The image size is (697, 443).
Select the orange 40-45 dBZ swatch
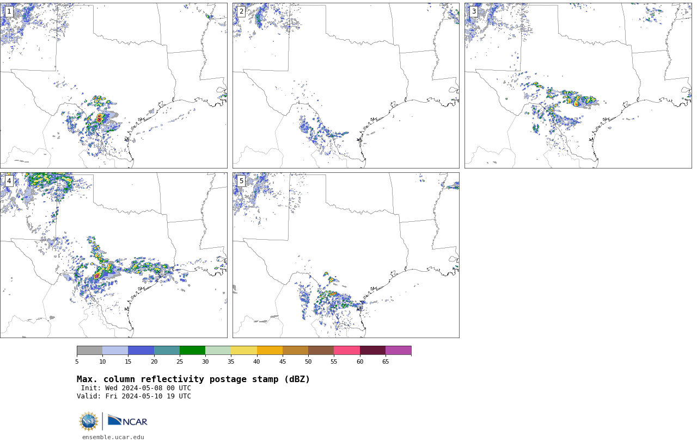(x=270, y=350)
